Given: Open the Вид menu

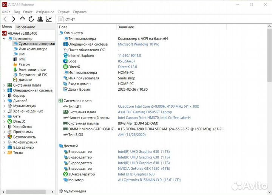Looking at the screenshot, I should pyautogui.click(x=17, y=12).
